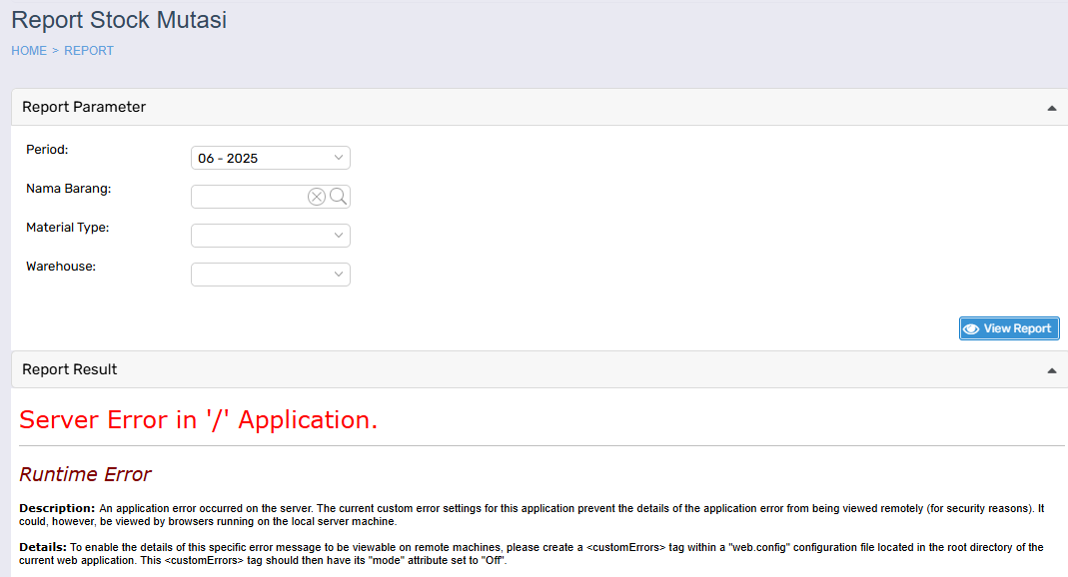Click the magnifier search icon for Nama Barang

pos(339,197)
